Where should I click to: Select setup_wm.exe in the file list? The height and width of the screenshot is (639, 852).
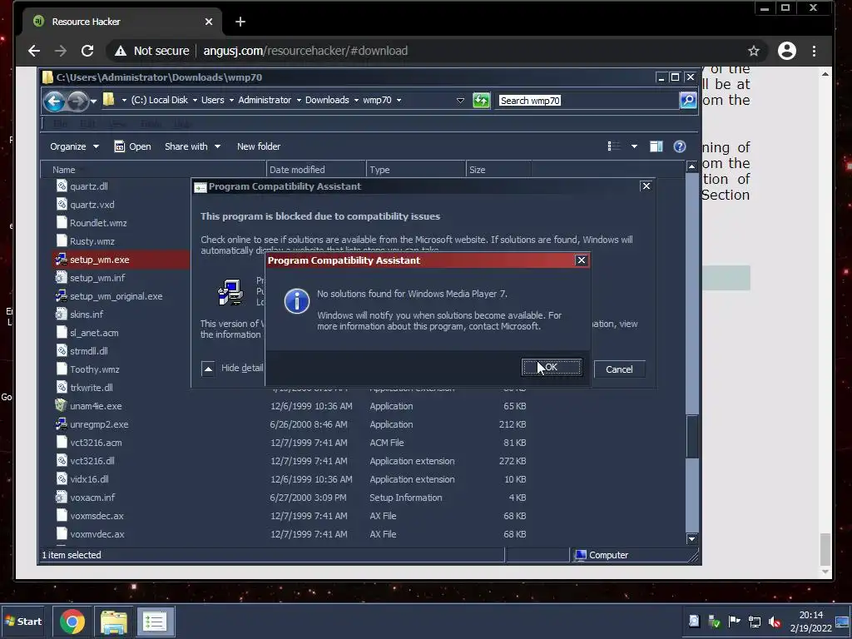point(100,260)
